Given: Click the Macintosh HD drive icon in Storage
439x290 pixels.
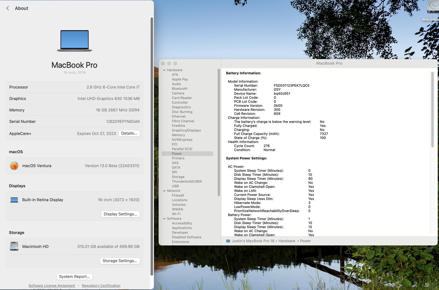Looking at the screenshot, I should click(x=14, y=246).
